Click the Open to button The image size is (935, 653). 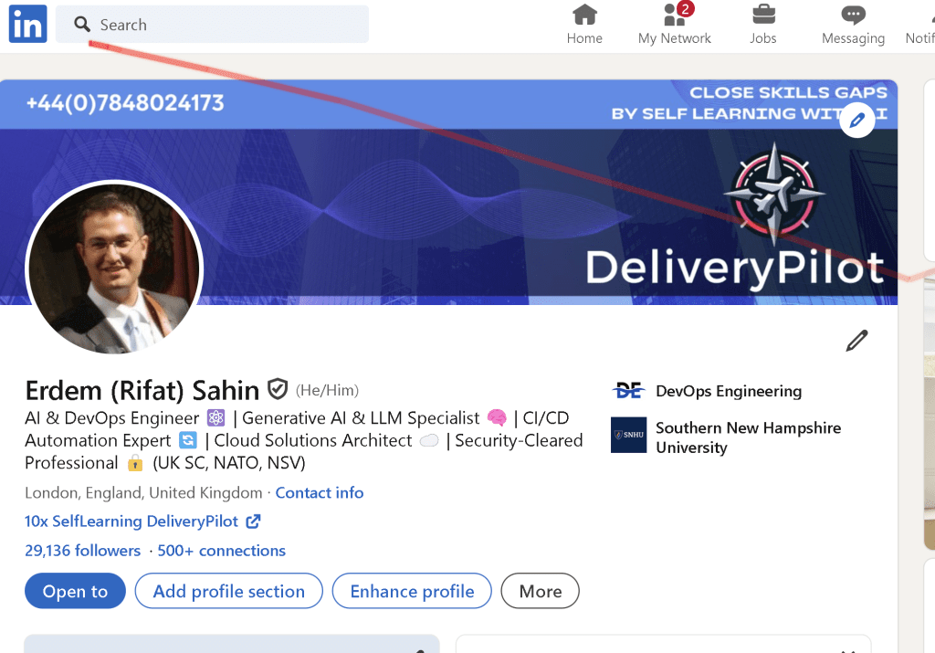pyautogui.click(x=75, y=591)
